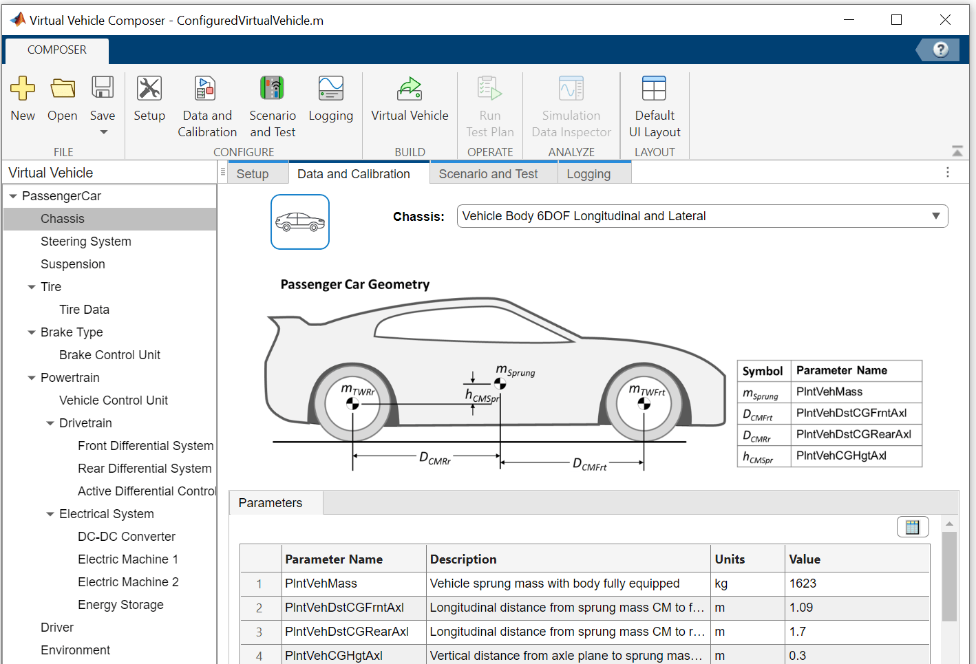Collapse the PassengerCar tree node
The height and width of the screenshot is (664, 976).
click(13, 196)
